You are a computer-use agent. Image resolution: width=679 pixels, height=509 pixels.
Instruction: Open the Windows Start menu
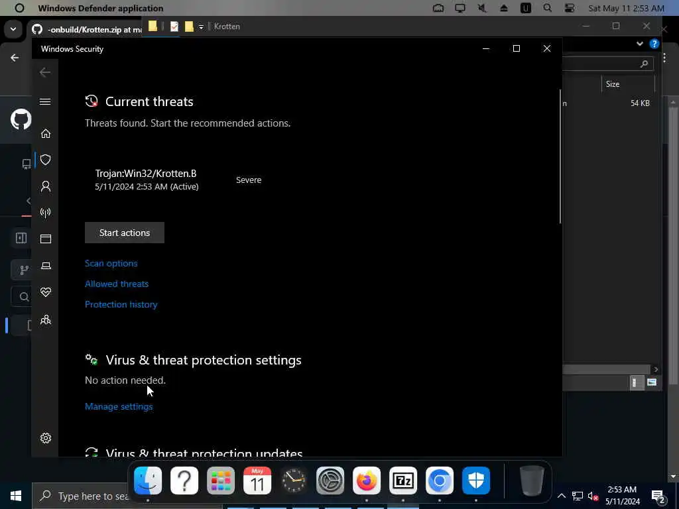click(16, 496)
